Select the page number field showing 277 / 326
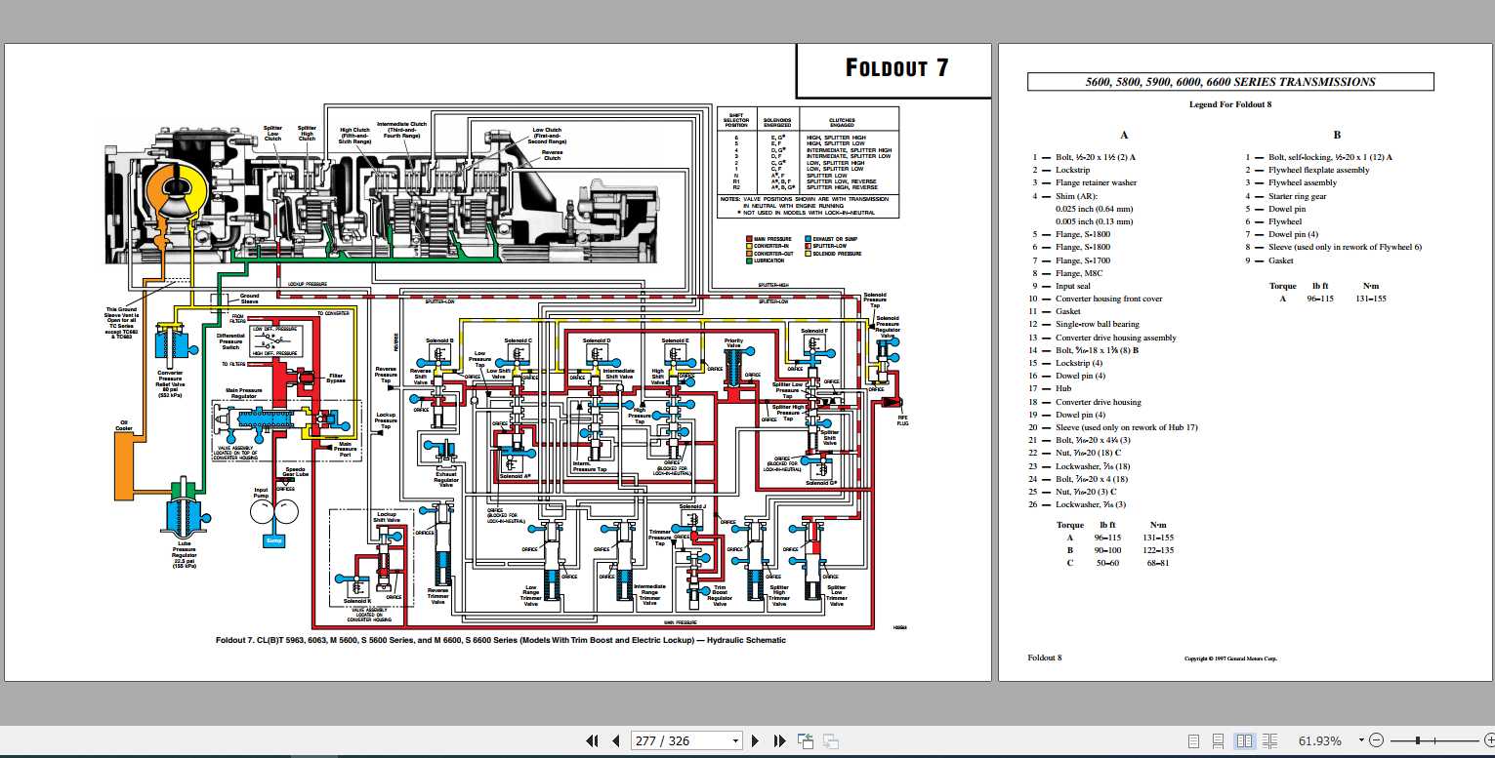This screenshot has width=1495, height=758. (674, 740)
